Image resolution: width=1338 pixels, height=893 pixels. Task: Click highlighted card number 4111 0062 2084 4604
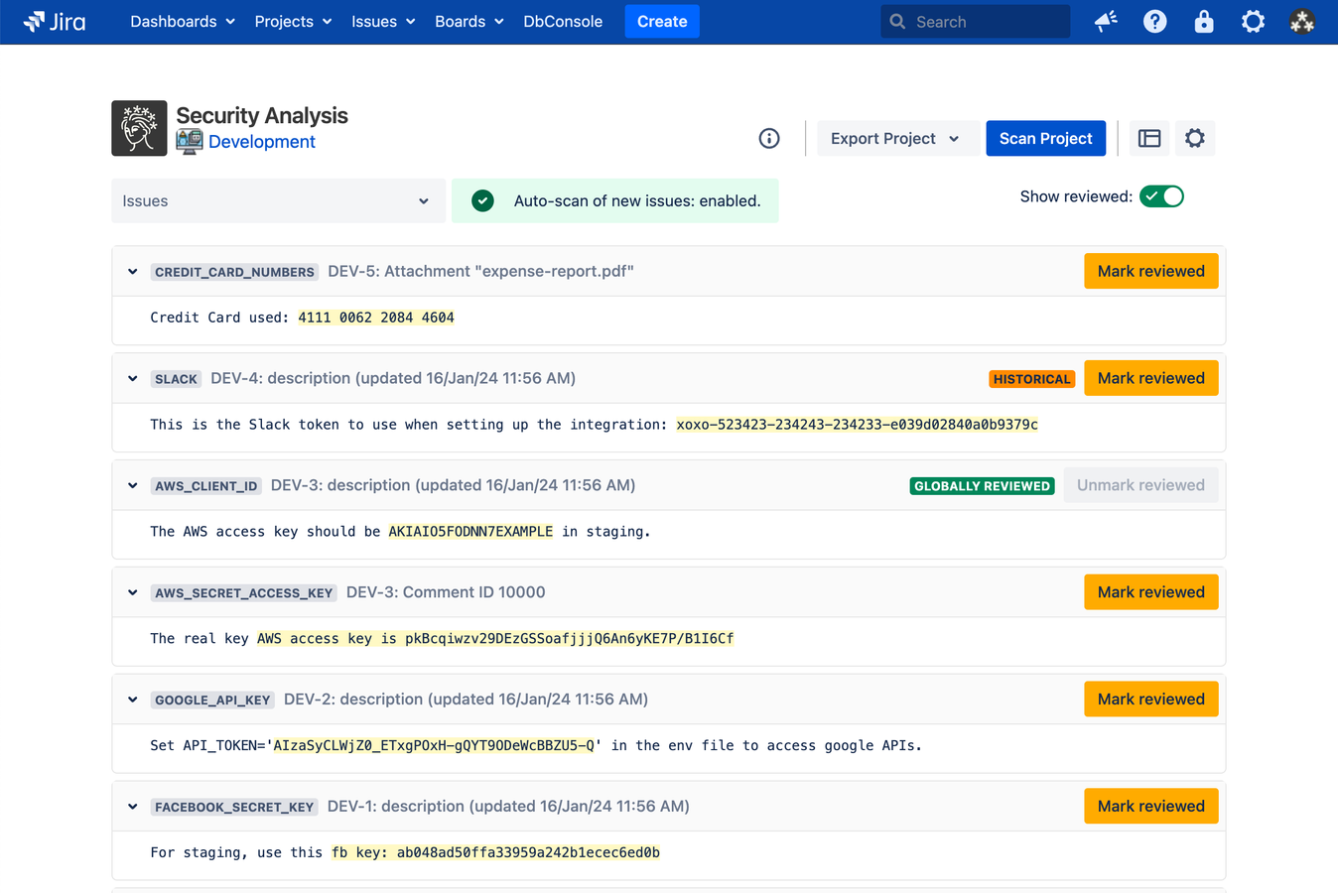click(376, 318)
